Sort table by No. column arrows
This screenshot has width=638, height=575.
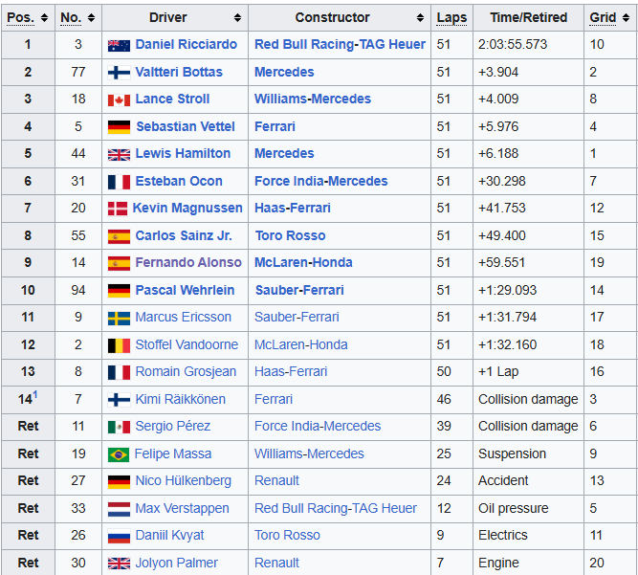pos(91,18)
